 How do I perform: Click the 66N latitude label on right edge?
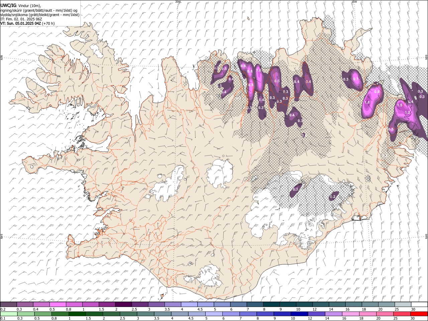(426, 58)
